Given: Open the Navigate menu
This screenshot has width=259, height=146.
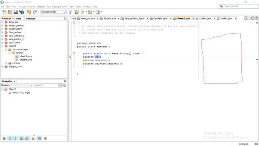Looking at the screenshot, I should pyautogui.click(x=22, y=6).
